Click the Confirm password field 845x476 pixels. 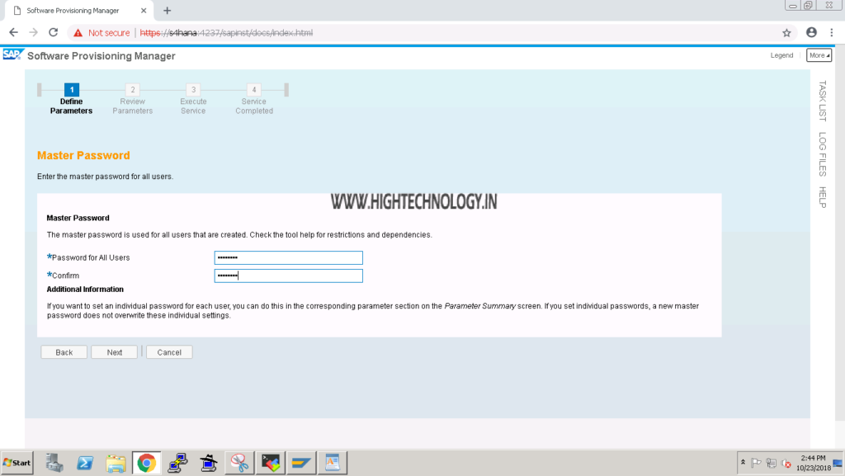point(288,276)
